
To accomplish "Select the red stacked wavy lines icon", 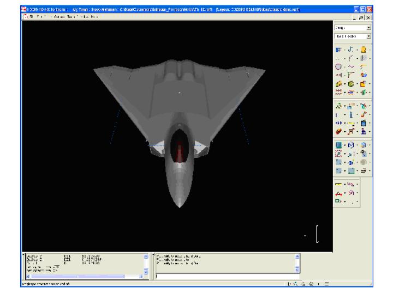I will (338, 92).
